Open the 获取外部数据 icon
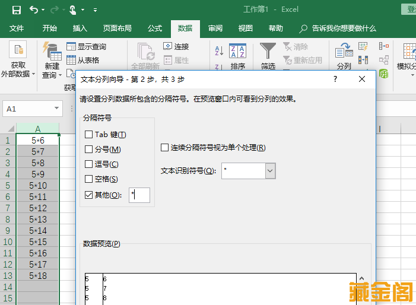 pyautogui.click(x=18, y=49)
